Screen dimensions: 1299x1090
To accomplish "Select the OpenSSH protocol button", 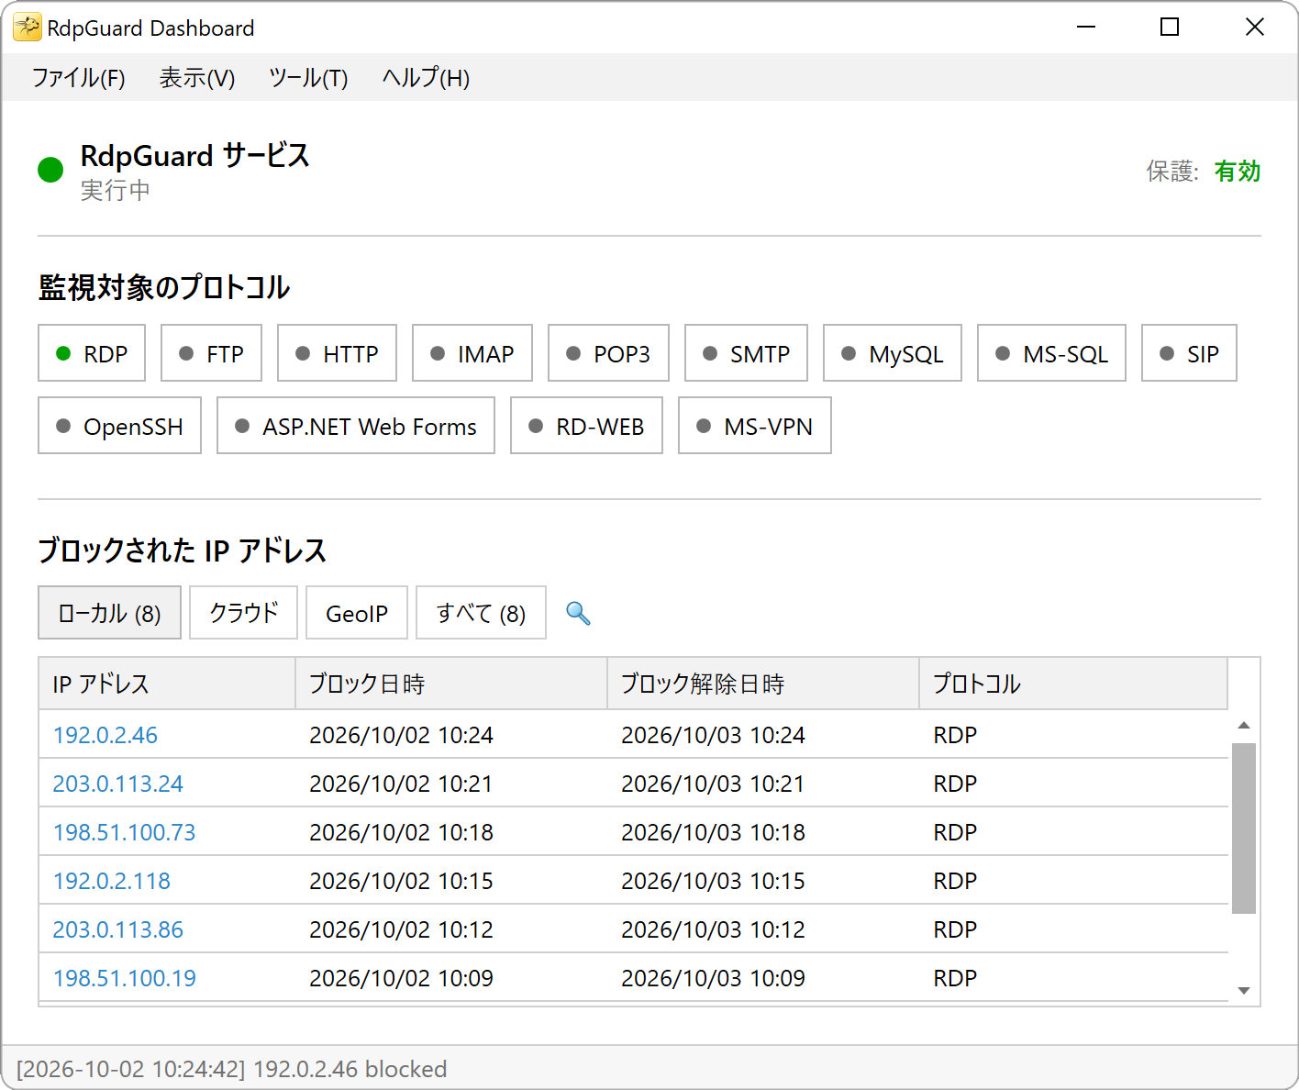I will pos(119,426).
